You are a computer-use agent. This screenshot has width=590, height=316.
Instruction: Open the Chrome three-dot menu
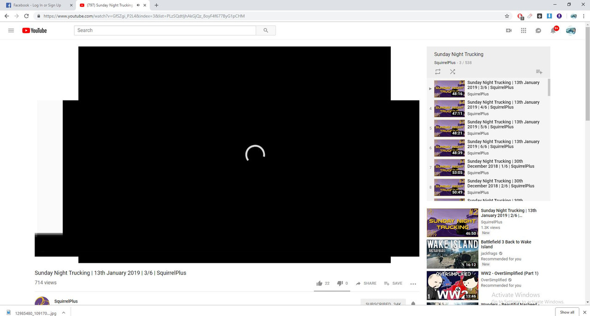pyautogui.click(x=584, y=16)
